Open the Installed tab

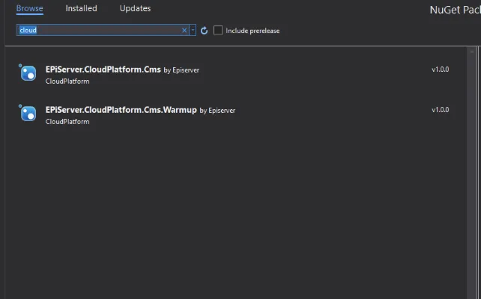tap(82, 8)
